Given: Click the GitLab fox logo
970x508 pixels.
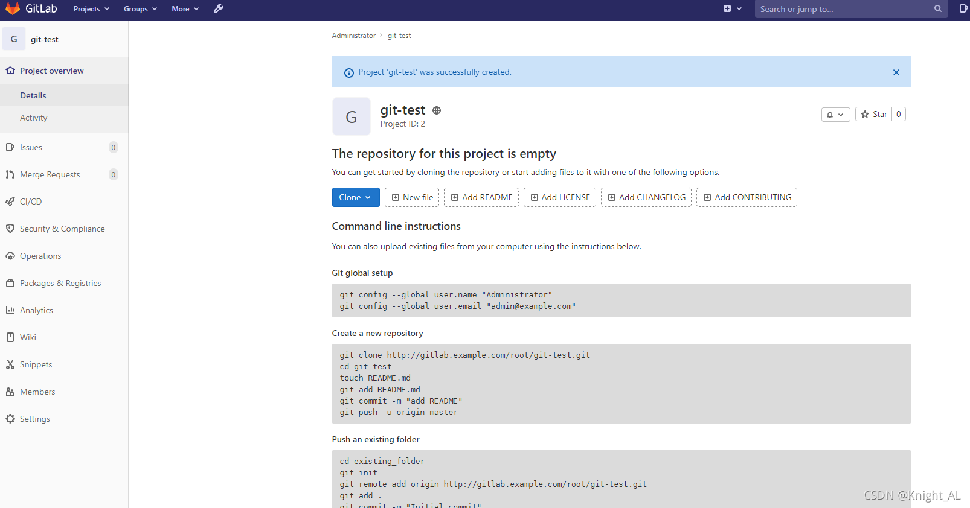Looking at the screenshot, I should click(x=13, y=8).
